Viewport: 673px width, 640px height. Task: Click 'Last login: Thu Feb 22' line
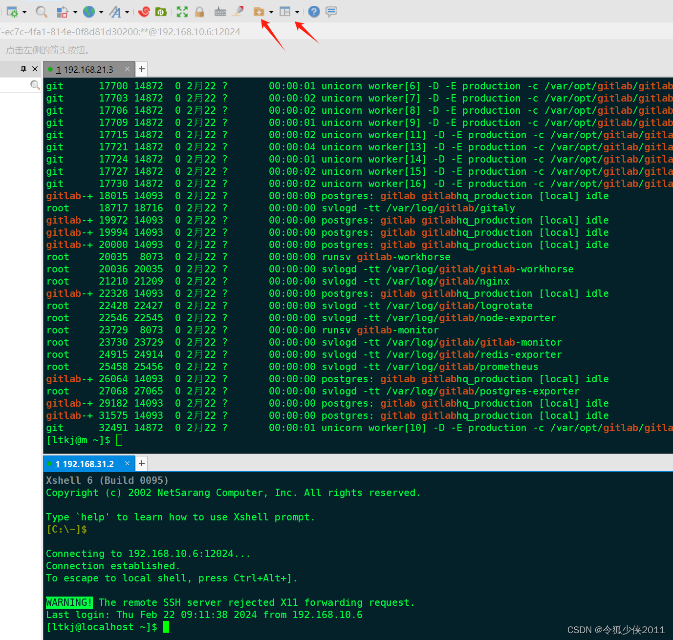pos(204,615)
